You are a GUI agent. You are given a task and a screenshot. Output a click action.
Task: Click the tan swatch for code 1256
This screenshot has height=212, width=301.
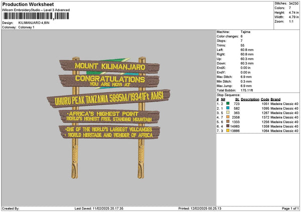pos(228,121)
